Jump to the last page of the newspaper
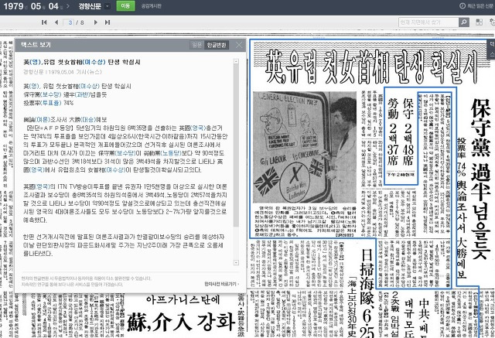 (x=108, y=22)
